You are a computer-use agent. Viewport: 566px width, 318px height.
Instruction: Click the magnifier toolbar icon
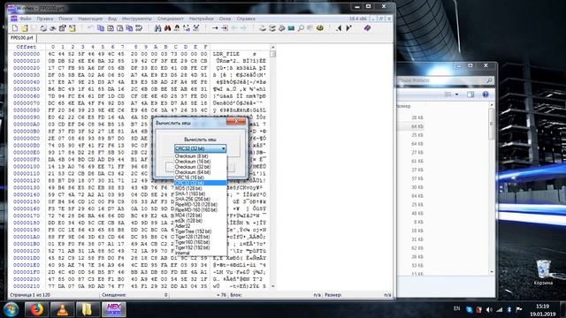(x=301, y=27)
